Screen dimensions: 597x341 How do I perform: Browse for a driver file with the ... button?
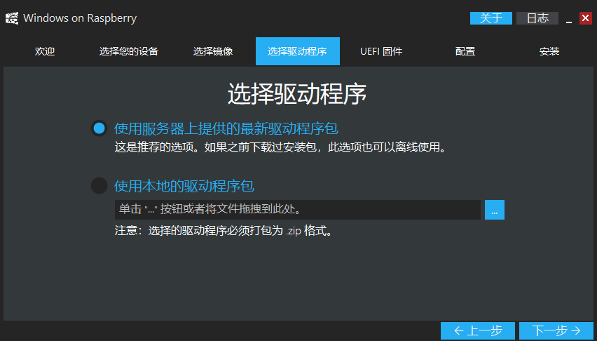pos(494,210)
